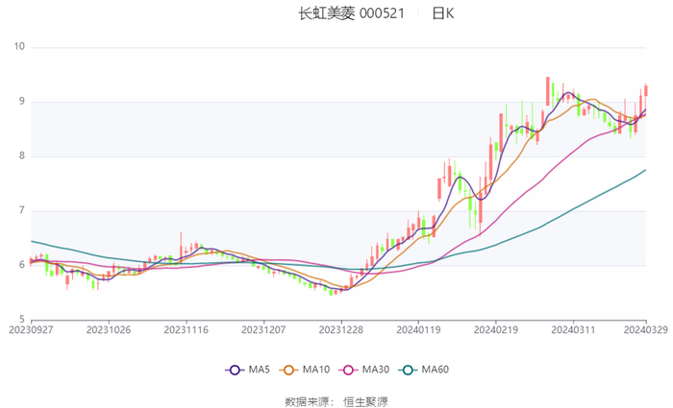This screenshot has height=408, width=673.
Task: Click the last red candlestick at 20240329
Action: 645,91
